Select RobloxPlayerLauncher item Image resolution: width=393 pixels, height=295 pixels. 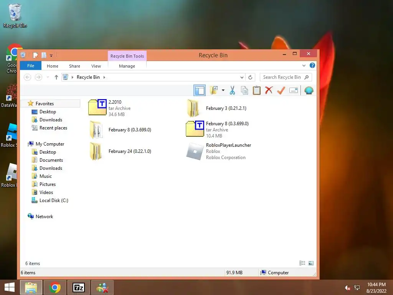[218, 151]
